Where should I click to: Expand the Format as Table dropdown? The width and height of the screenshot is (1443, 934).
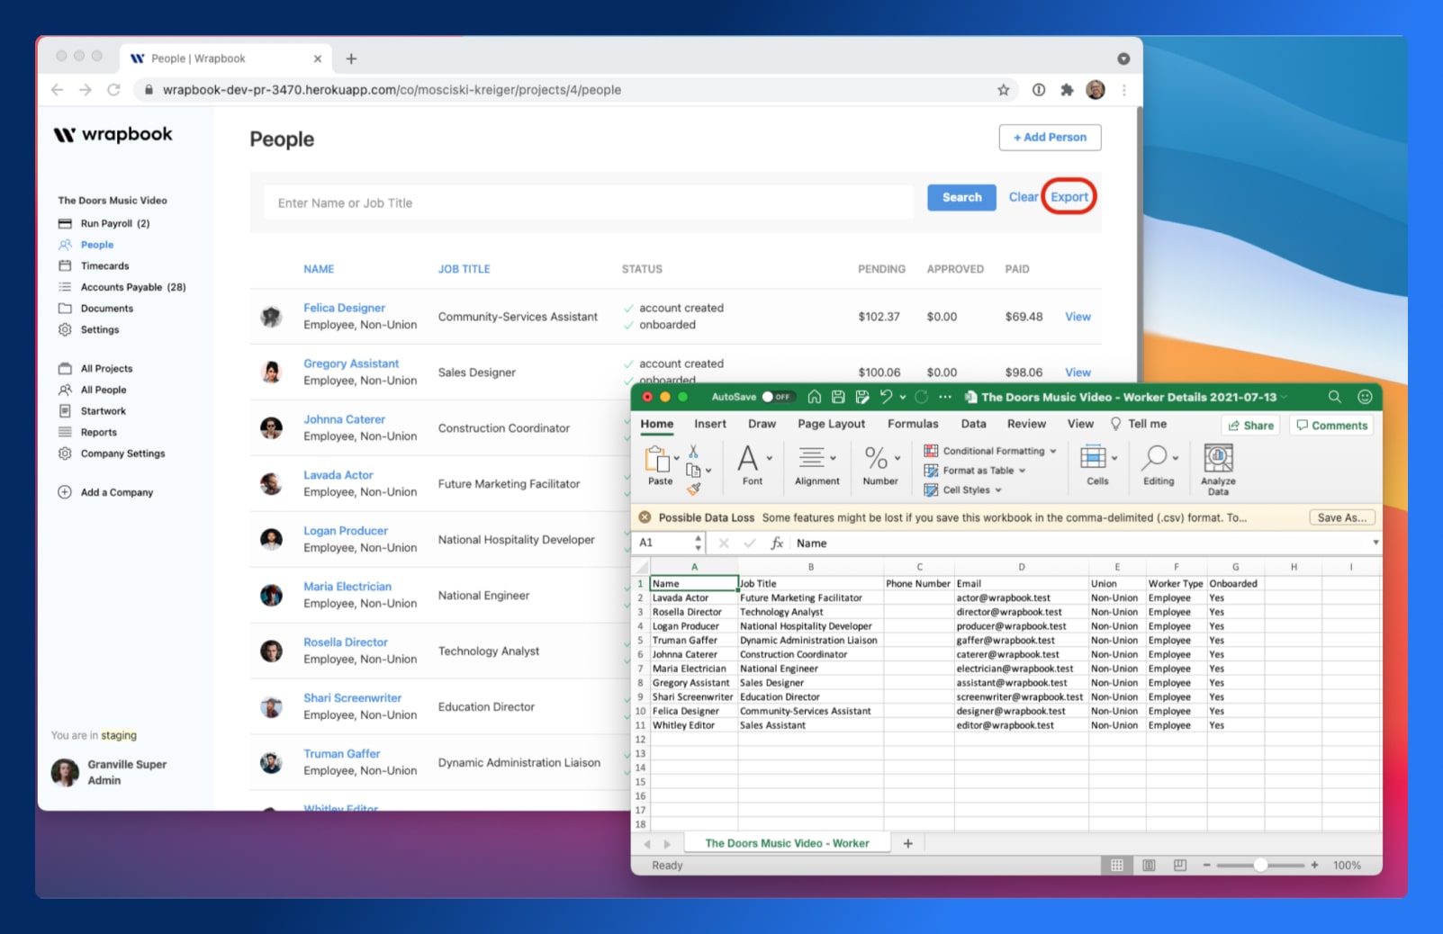pos(1022,471)
